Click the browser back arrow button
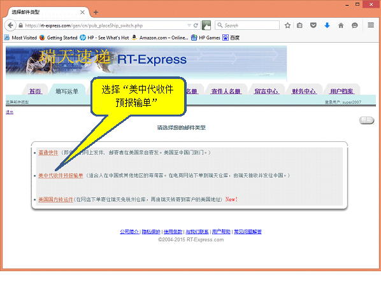The image size is (381, 282). tap(10, 25)
